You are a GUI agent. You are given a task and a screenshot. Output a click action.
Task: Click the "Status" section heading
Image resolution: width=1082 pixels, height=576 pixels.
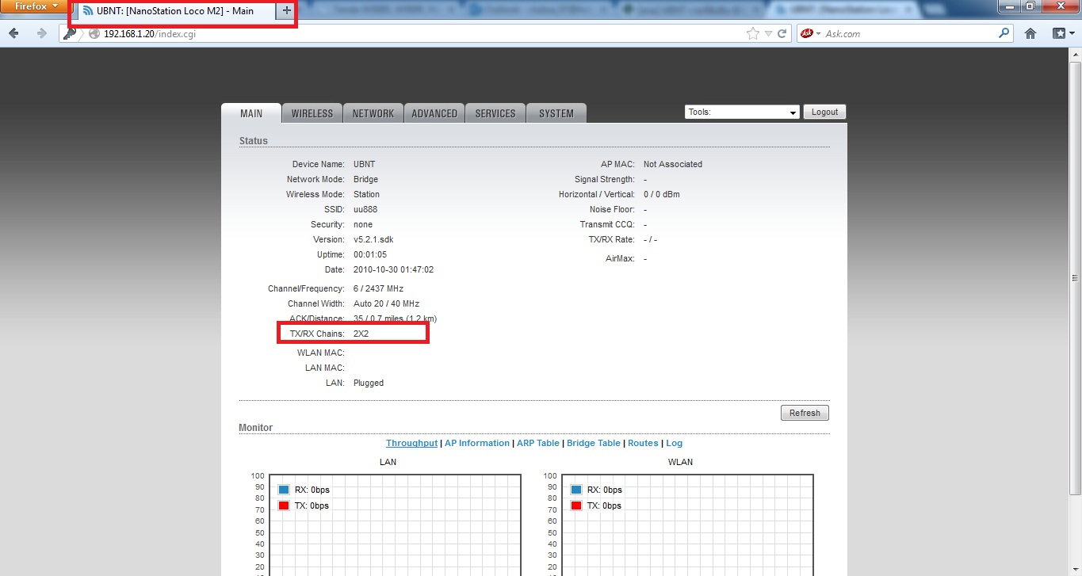[254, 140]
